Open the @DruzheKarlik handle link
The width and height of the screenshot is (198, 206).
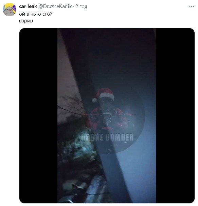click(55, 6)
